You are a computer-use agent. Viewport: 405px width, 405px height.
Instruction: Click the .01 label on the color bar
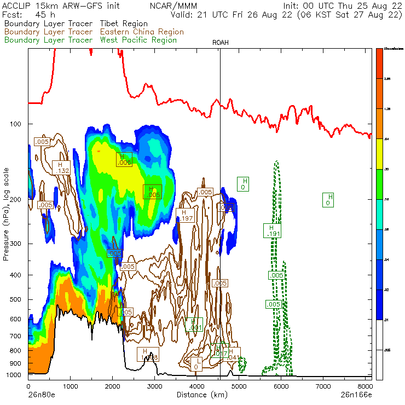(x=386, y=320)
